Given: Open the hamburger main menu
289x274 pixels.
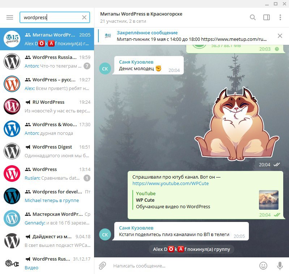Looking at the screenshot, I should click(10, 17).
